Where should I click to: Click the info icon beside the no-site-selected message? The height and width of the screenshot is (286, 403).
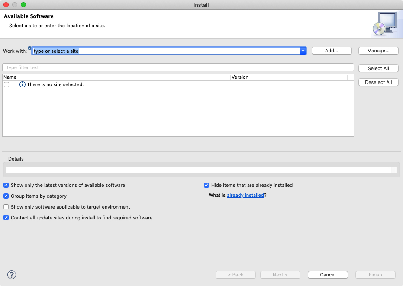[22, 84]
